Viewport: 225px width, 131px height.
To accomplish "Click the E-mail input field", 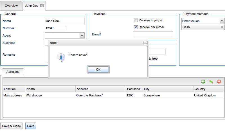I will [153, 34].
